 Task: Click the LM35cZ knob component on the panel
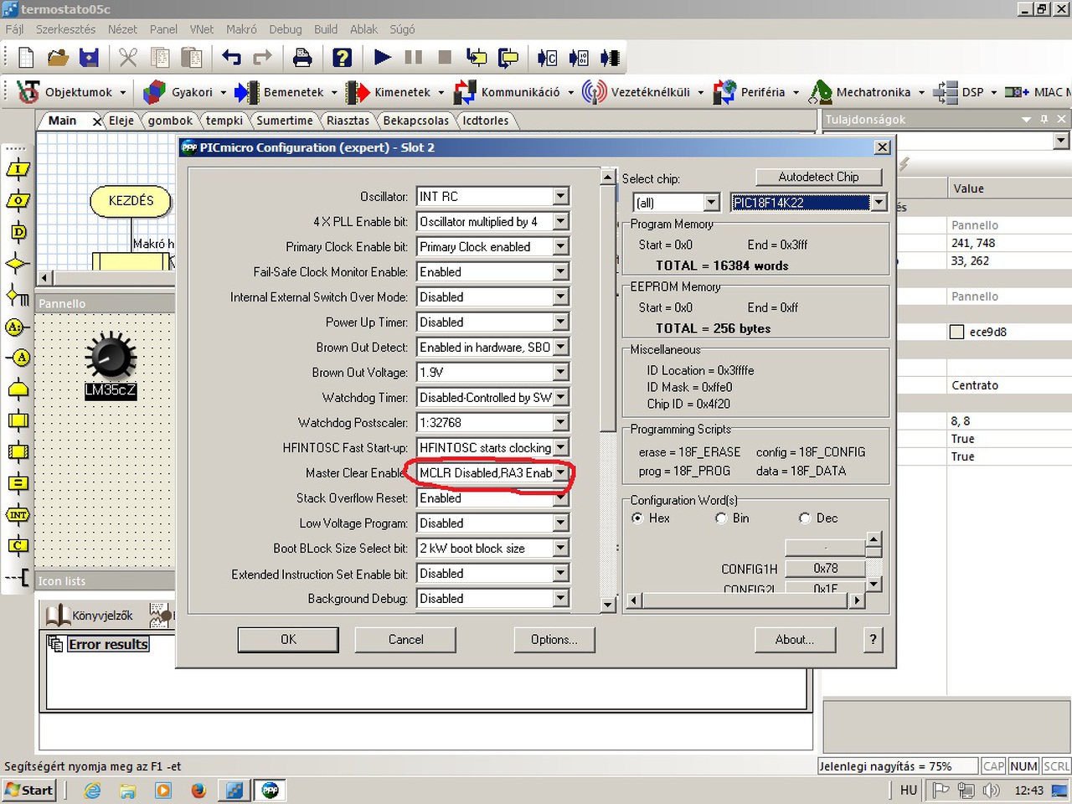[x=111, y=358]
